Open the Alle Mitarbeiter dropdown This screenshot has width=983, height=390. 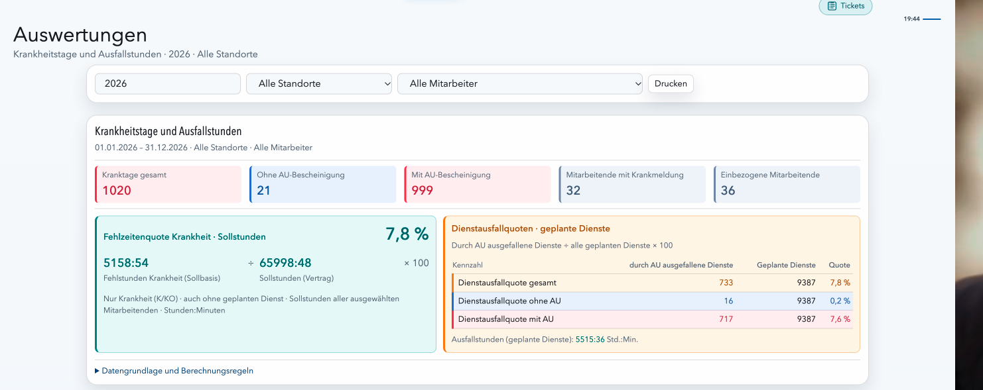(520, 83)
